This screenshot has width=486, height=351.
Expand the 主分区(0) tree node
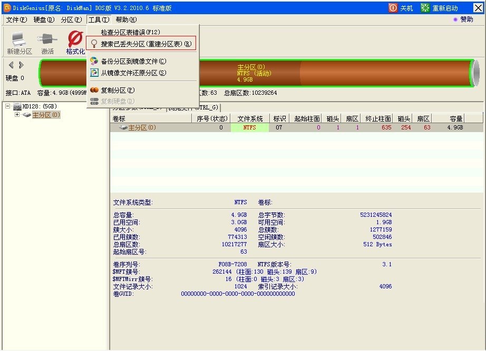pyautogui.click(x=17, y=114)
